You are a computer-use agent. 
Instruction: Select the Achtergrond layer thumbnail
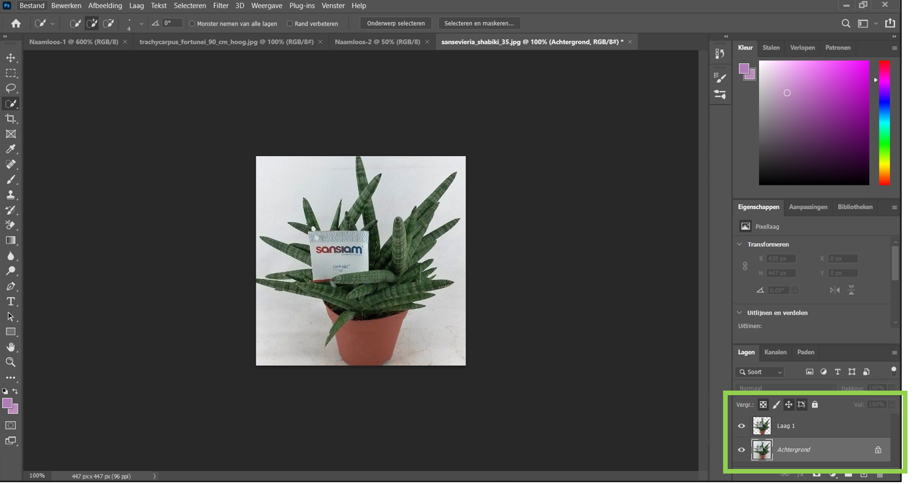(x=762, y=450)
